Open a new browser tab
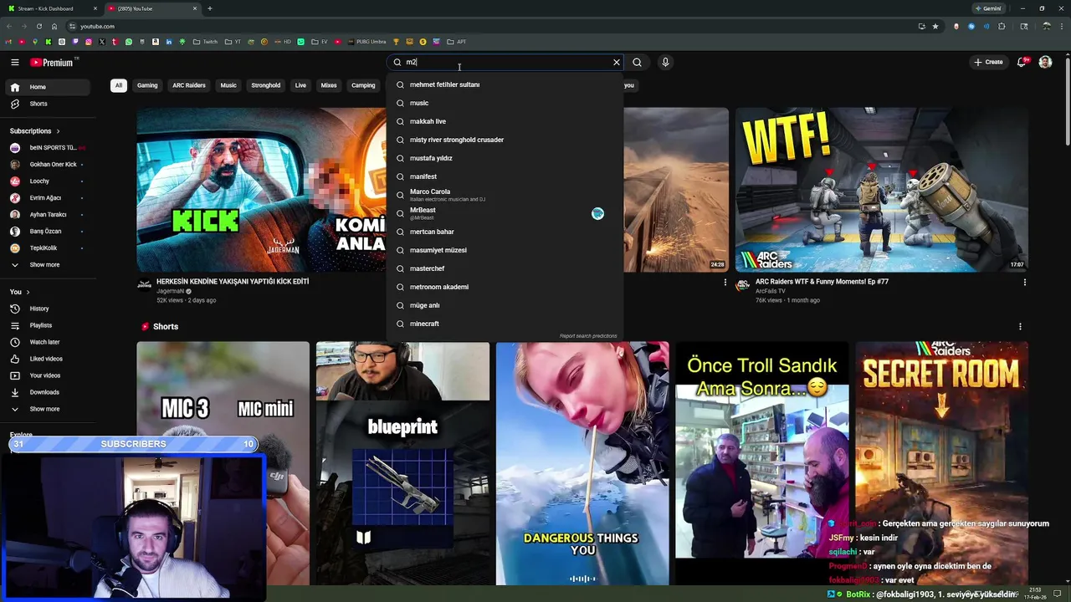 [x=209, y=8]
